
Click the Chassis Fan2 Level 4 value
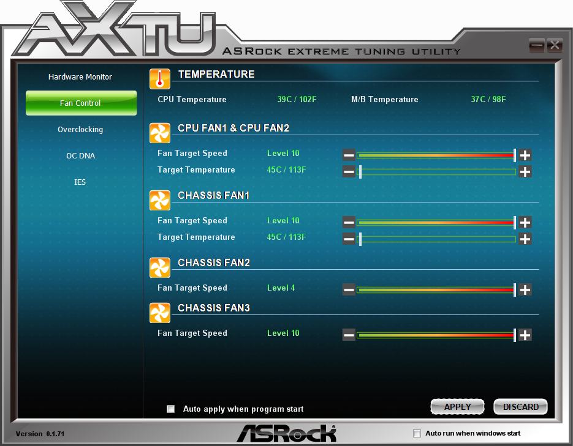pos(281,288)
